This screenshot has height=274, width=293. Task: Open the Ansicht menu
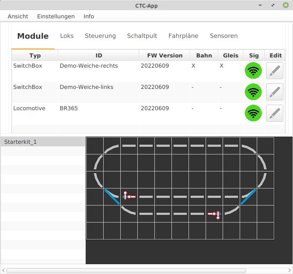coord(18,16)
